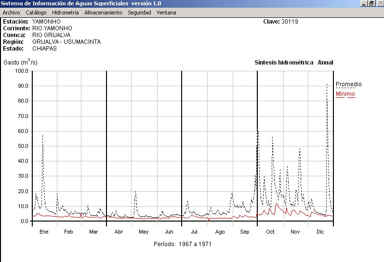The height and width of the screenshot is (262, 384).
Task: Click the Dic month label on the axis
Action: [x=320, y=232]
